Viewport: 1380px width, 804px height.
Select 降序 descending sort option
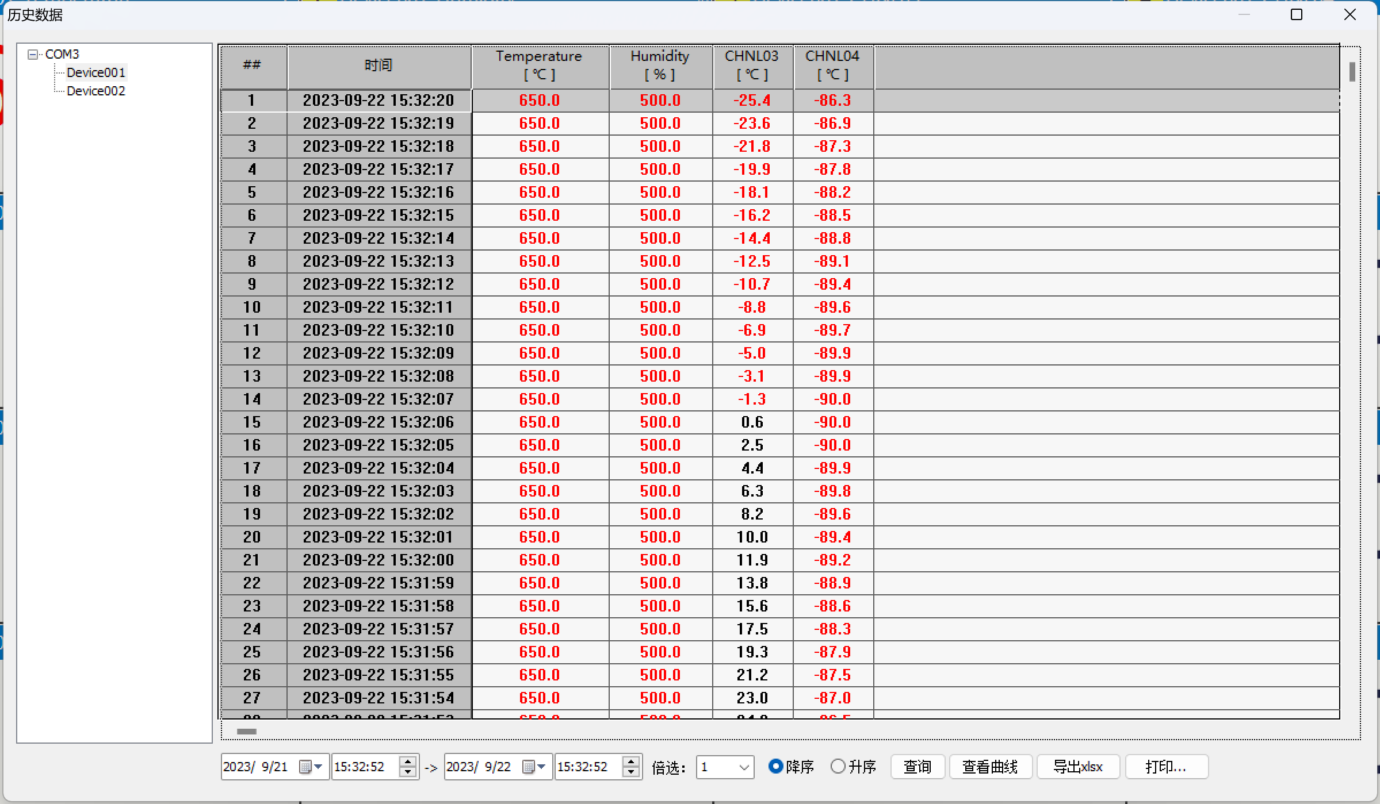click(x=776, y=766)
